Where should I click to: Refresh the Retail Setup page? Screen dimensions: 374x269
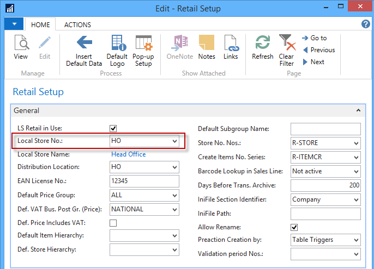(263, 47)
